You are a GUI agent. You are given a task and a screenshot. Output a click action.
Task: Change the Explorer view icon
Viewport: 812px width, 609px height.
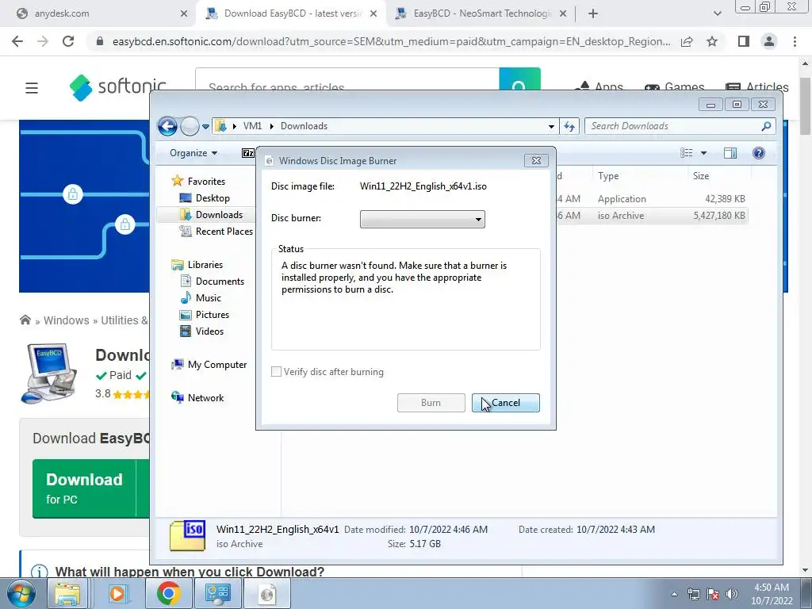point(686,153)
